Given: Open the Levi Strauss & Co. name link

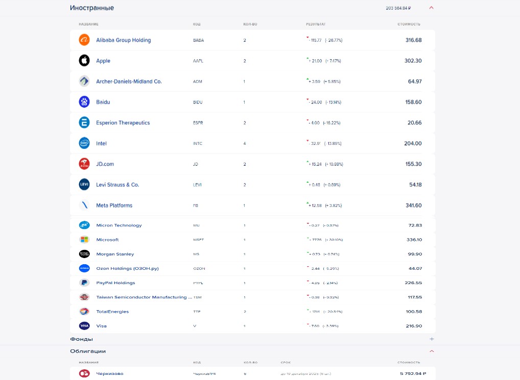Looking at the screenshot, I should coord(117,185).
